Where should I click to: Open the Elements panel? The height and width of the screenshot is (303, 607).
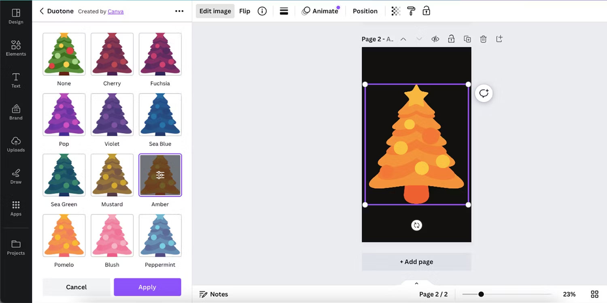click(x=16, y=48)
